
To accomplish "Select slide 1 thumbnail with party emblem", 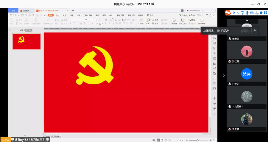I will pos(27,41).
